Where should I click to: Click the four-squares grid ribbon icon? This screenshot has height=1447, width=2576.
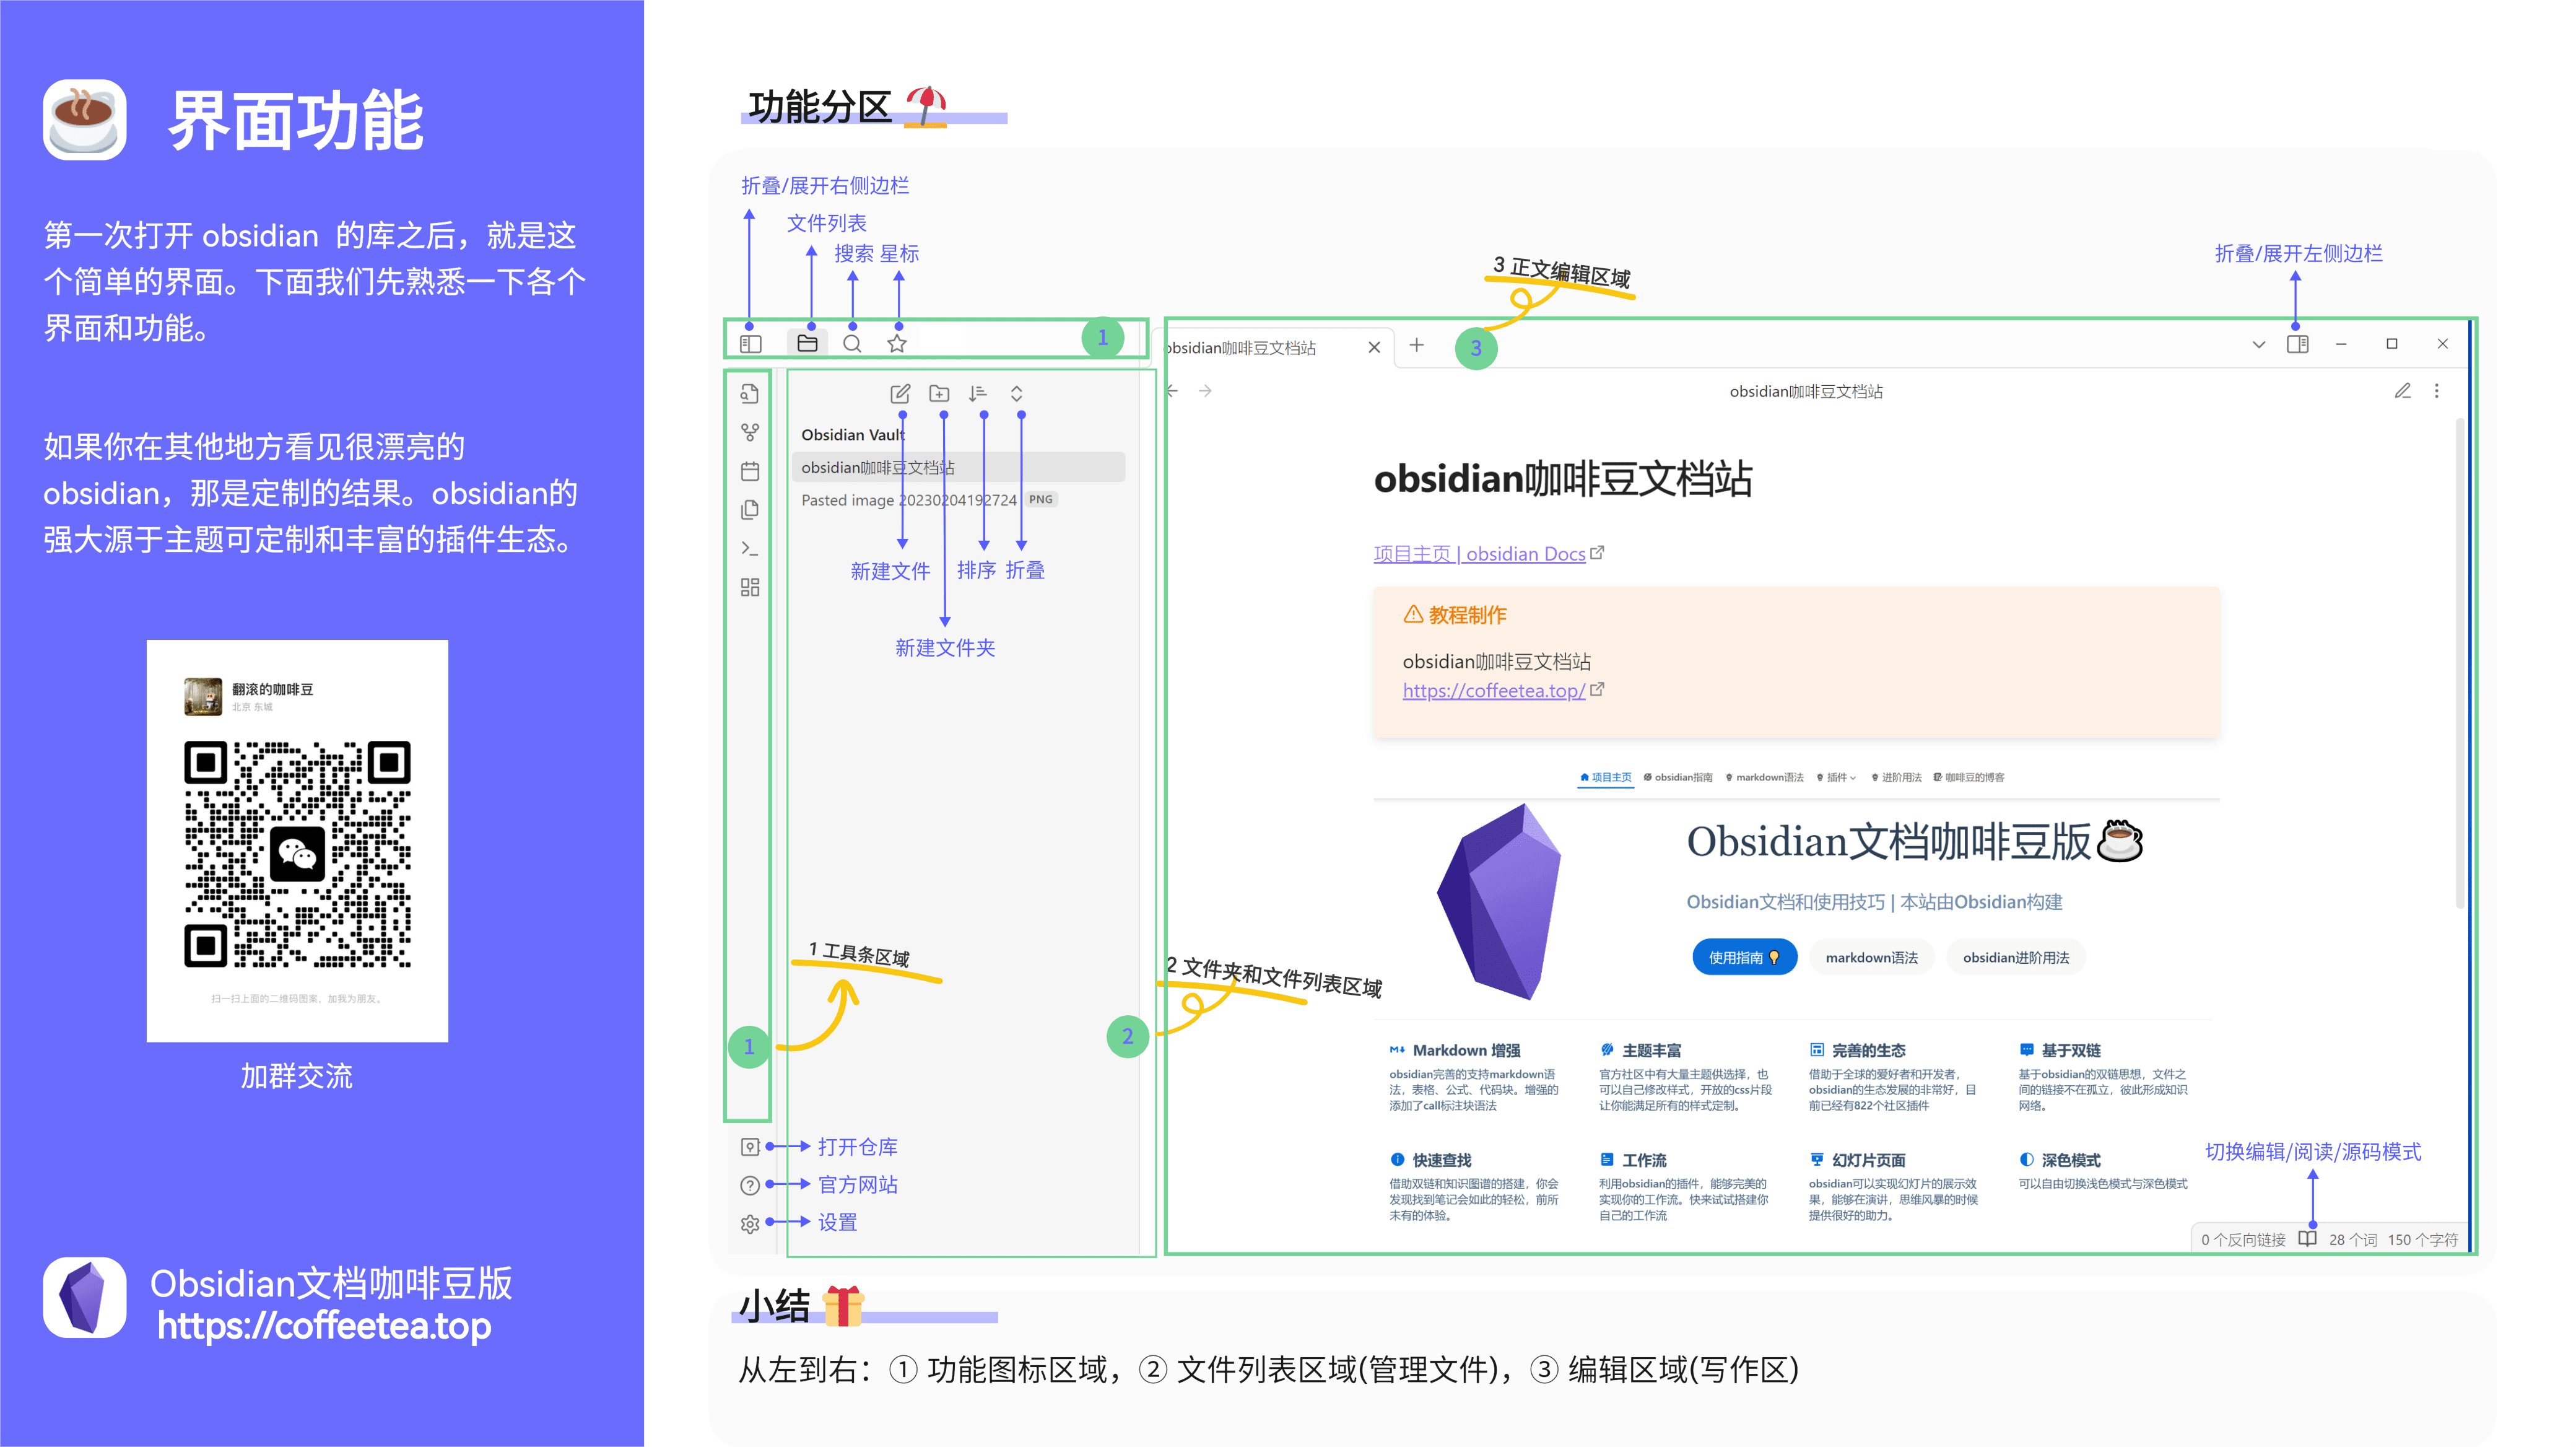750,587
